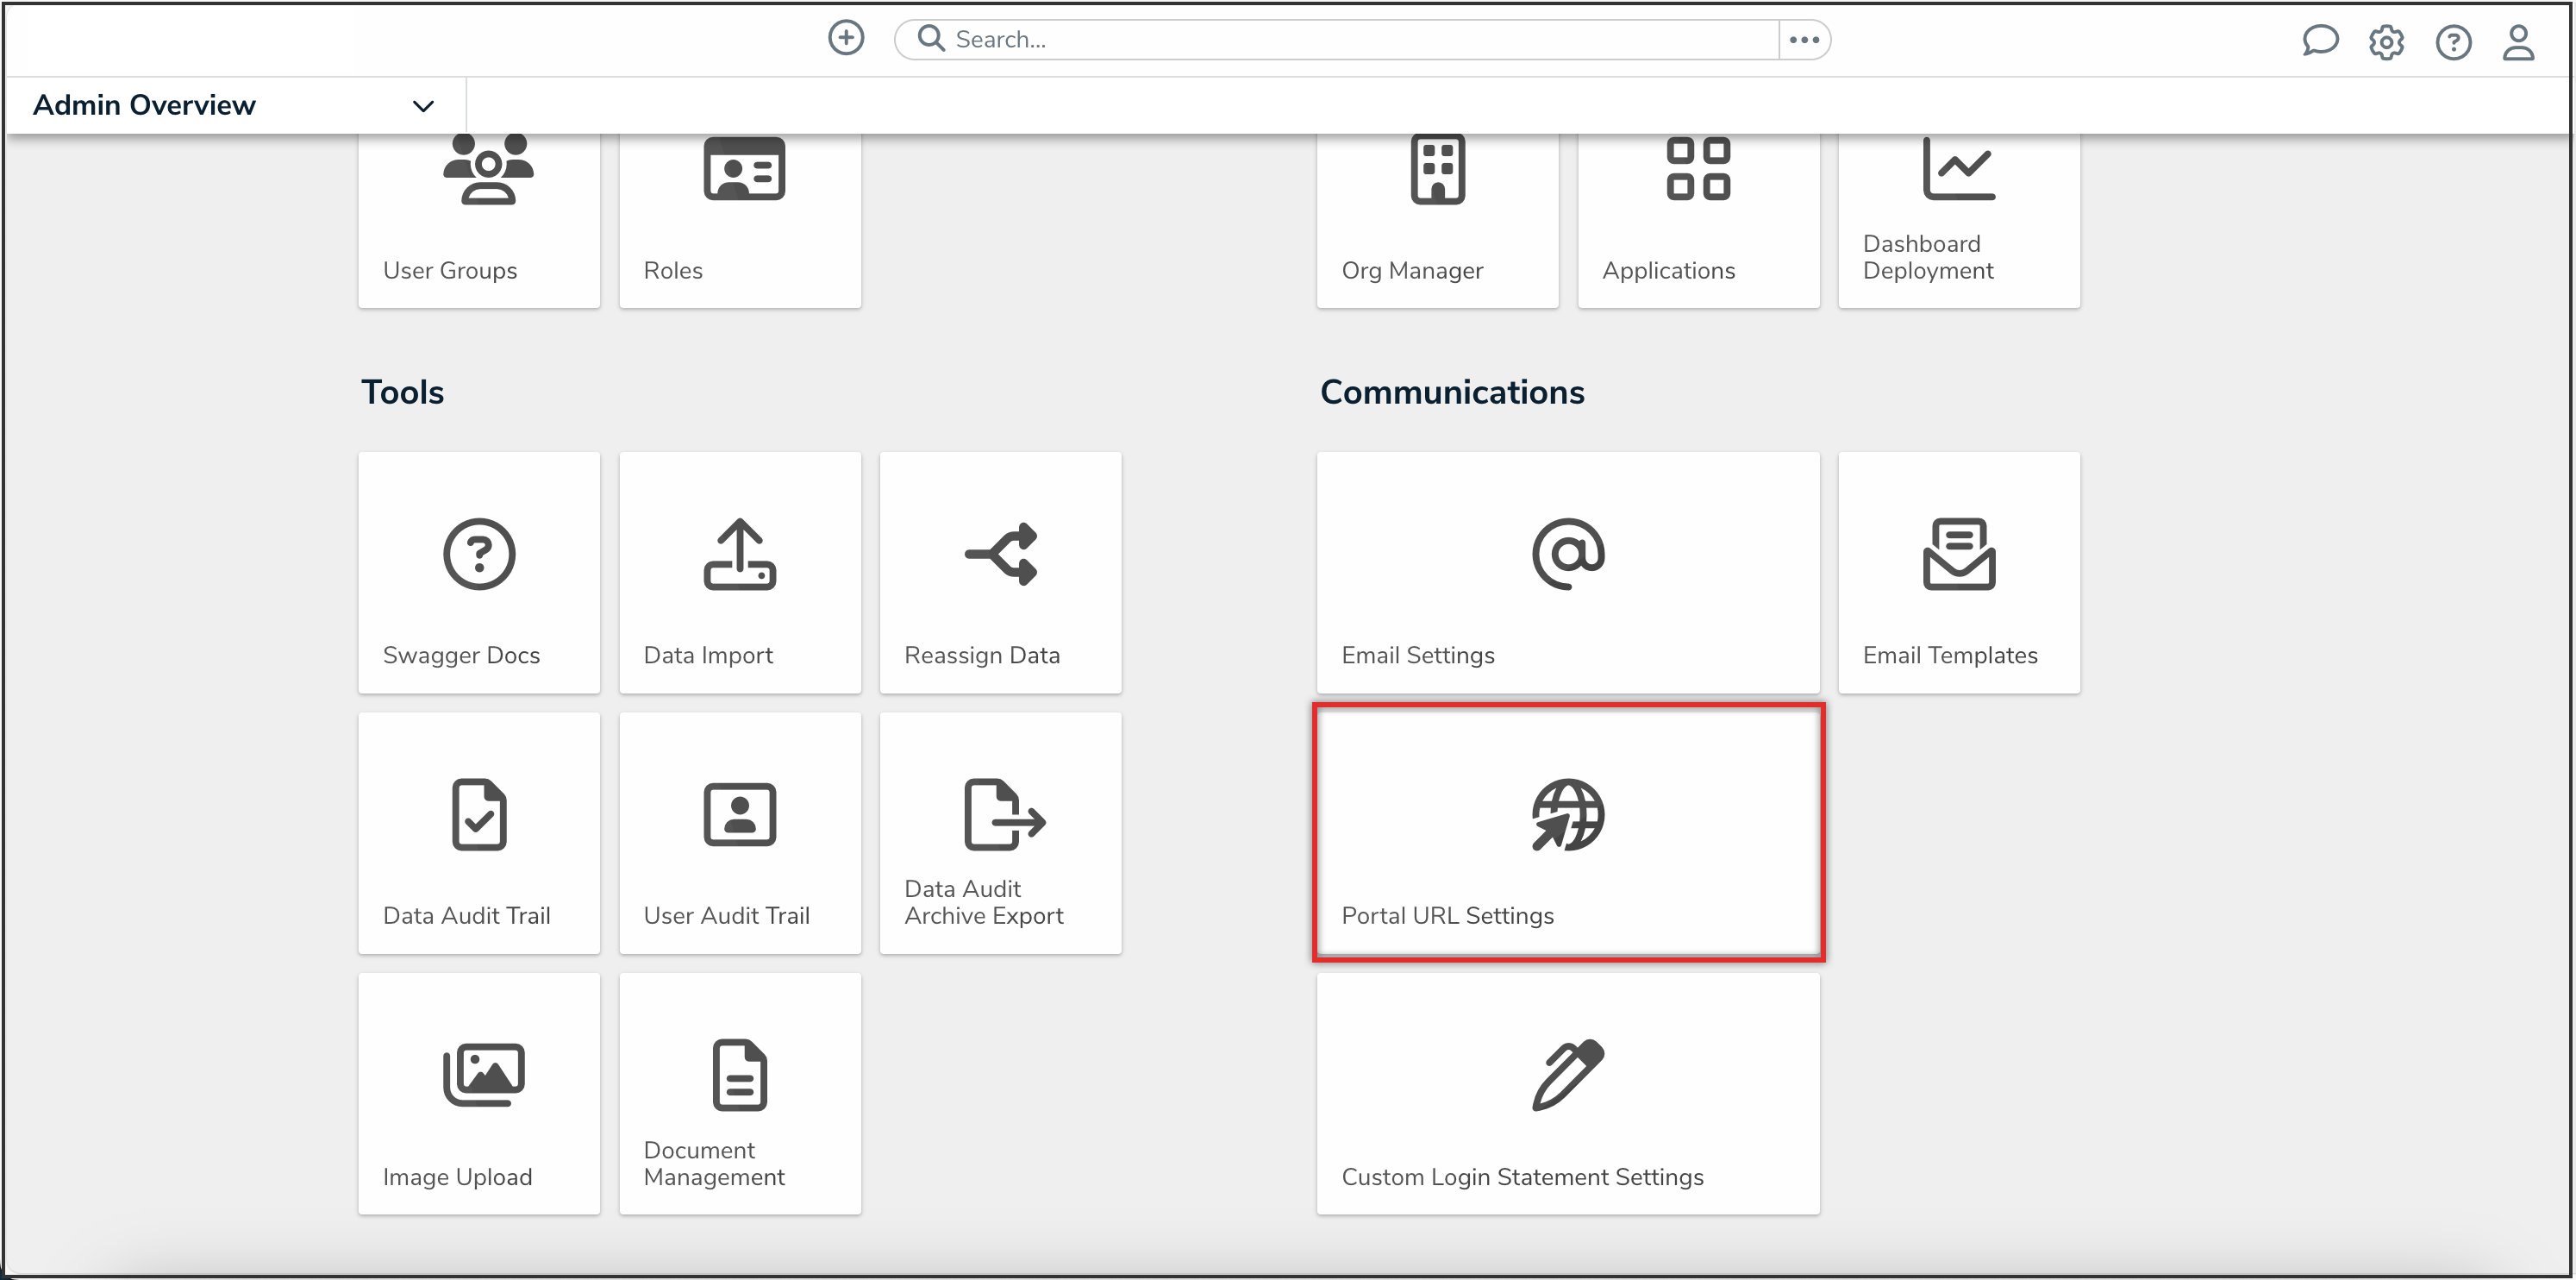2576x1280 pixels.
Task: Open Email Templates
Action: pos(1958,574)
